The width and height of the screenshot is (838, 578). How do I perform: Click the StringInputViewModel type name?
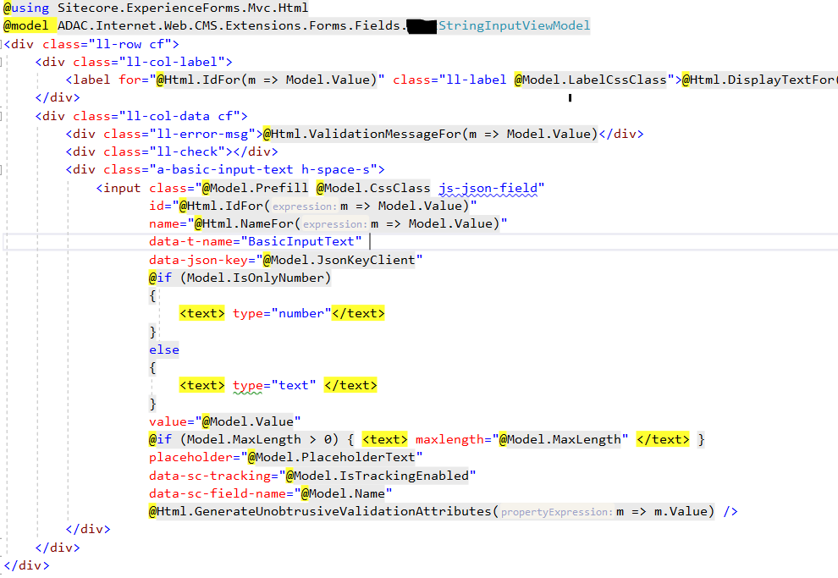(514, 26)
